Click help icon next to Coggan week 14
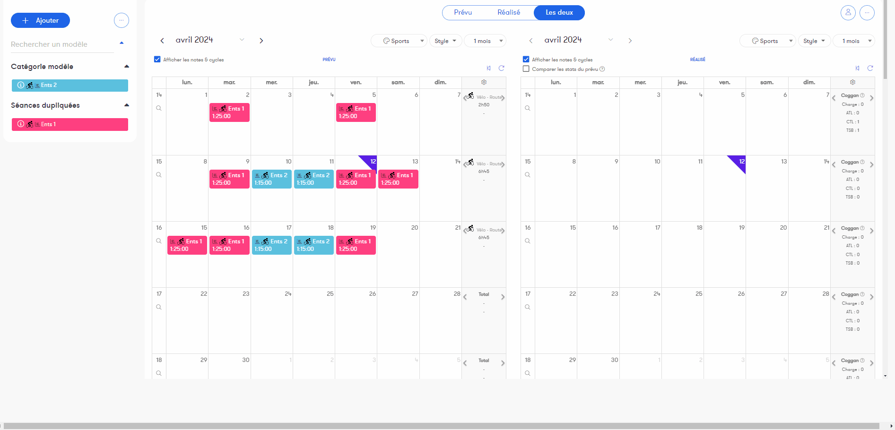 click(862, 95)
